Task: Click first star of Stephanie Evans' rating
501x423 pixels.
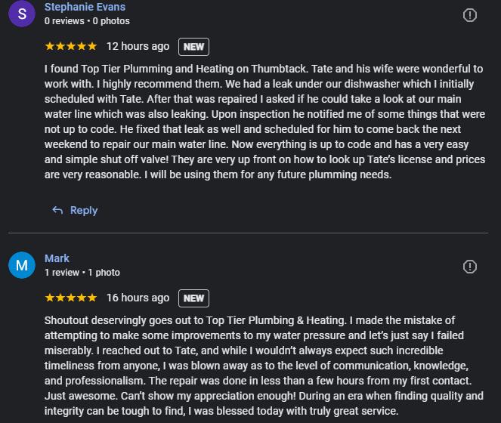Action: [x=50, y=46]
